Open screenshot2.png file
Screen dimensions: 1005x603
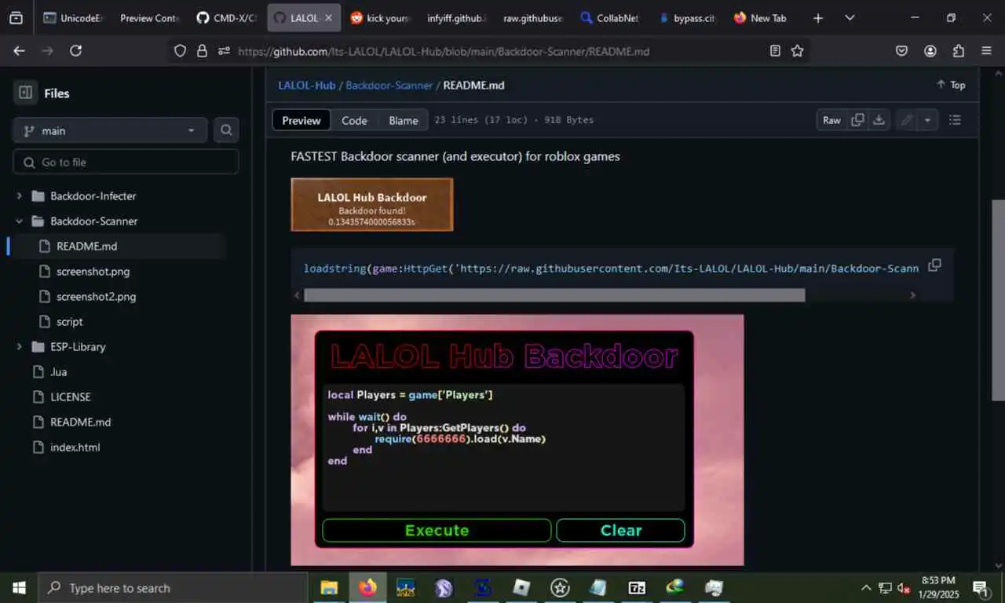[x=96, y=296]
